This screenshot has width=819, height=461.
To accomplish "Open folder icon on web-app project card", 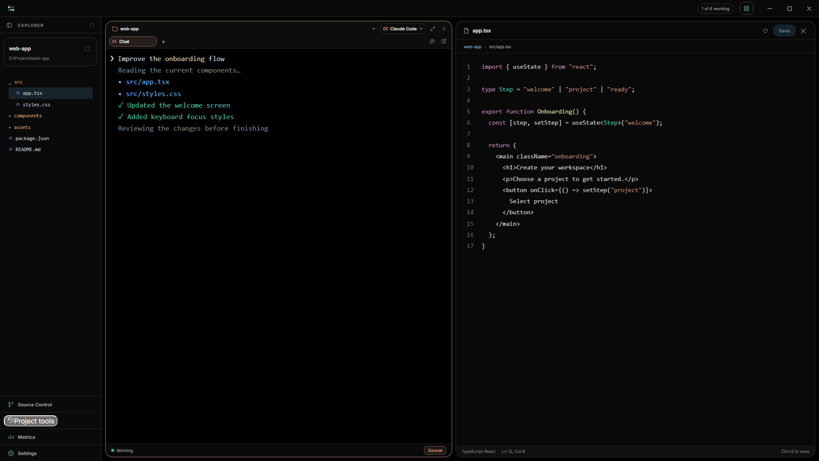I will pyautogui.click(x=87, y=49).
